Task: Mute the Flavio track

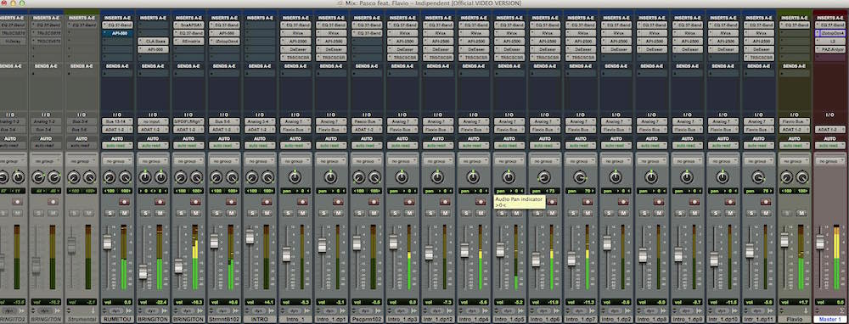Action: click(801, 213)
